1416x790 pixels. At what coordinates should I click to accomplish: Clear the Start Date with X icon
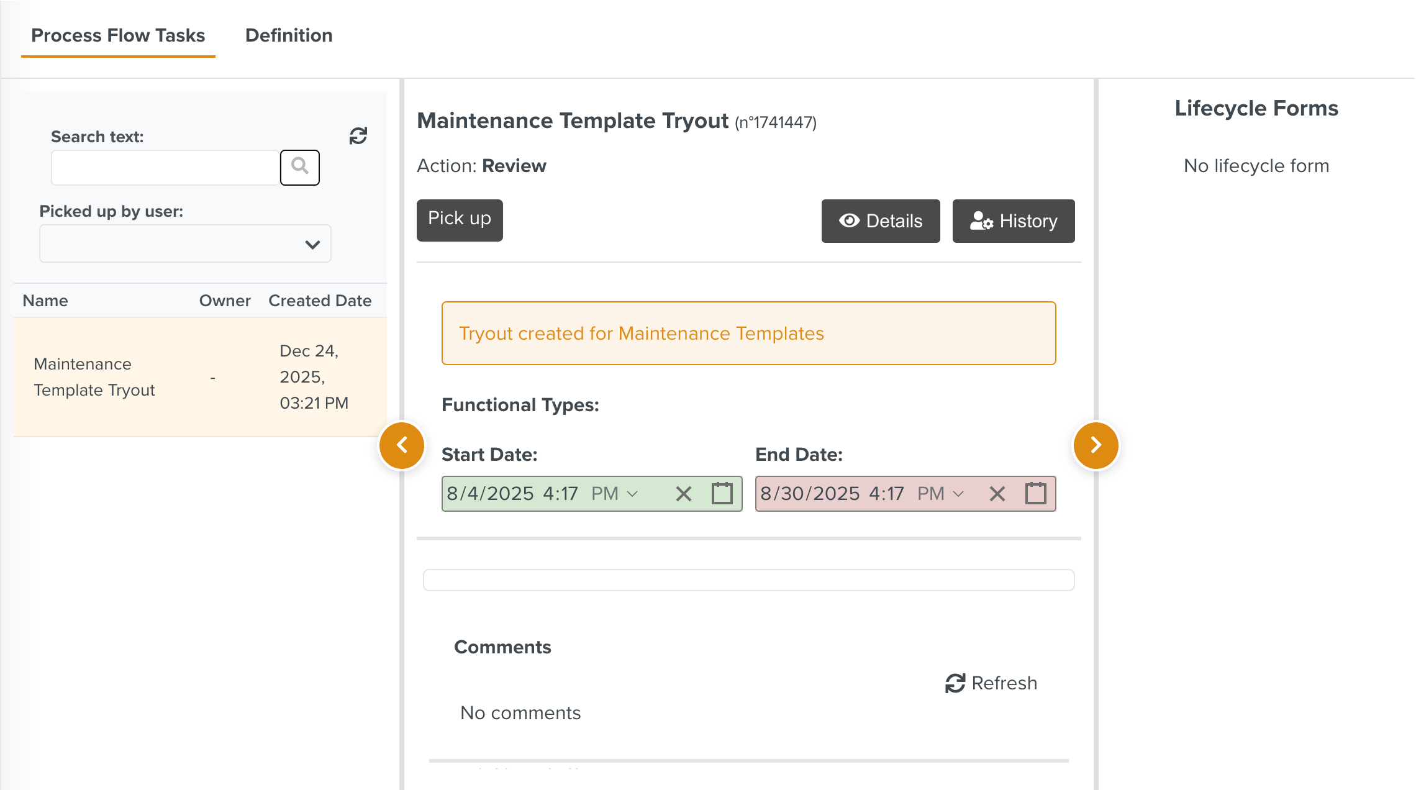[683, 494]
